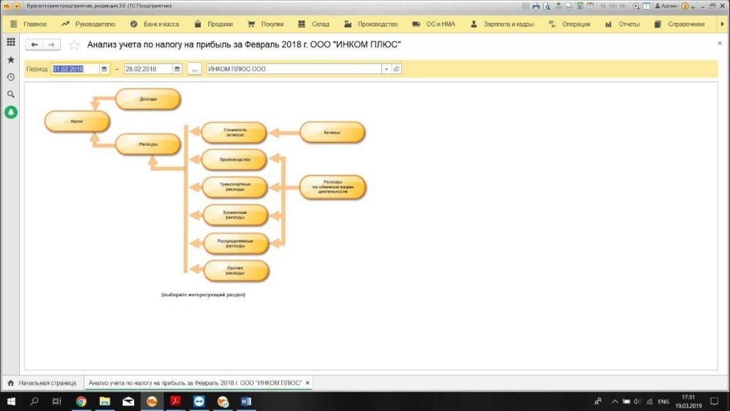
Task: Open File Explorer from the taskbar
Action: tap(105, 401)
